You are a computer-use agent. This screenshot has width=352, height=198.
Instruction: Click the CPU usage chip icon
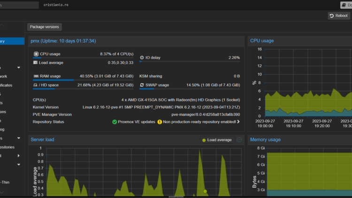[36, 54]
